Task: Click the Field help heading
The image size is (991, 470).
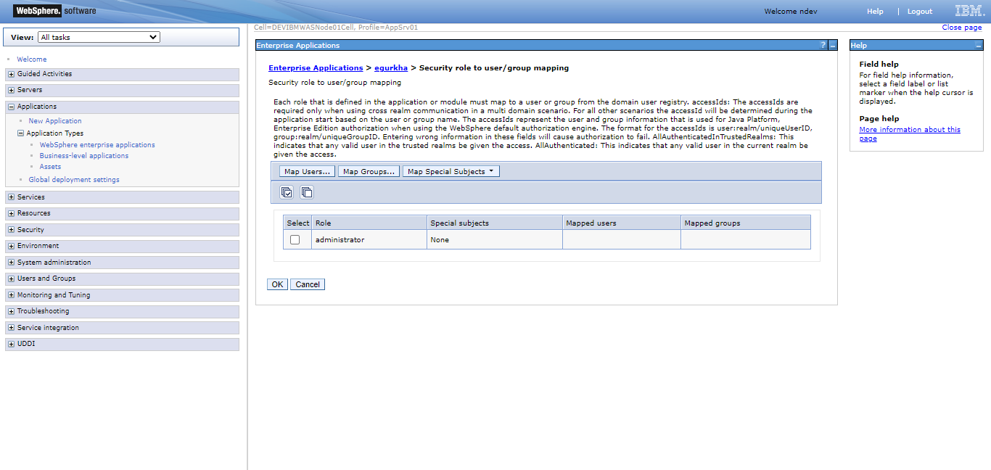Action: tap(879, 65)
